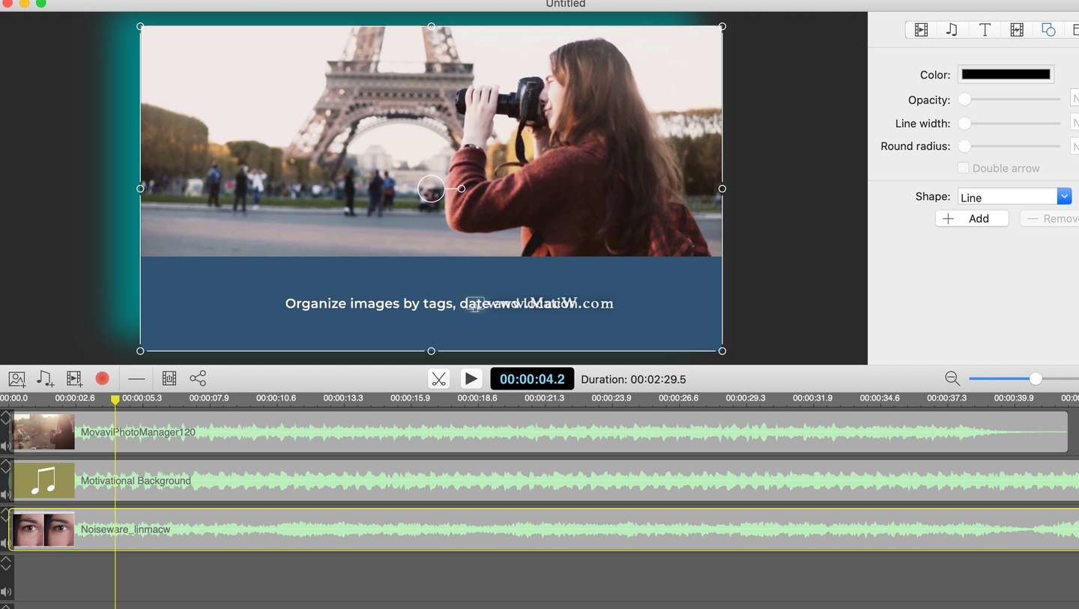Mute the Noiseware_linmacw track
Viewport: 1079px width, 609px height.
[5, 543]
